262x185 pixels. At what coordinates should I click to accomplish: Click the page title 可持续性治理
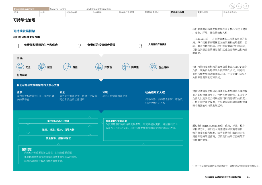coord(24,20)
